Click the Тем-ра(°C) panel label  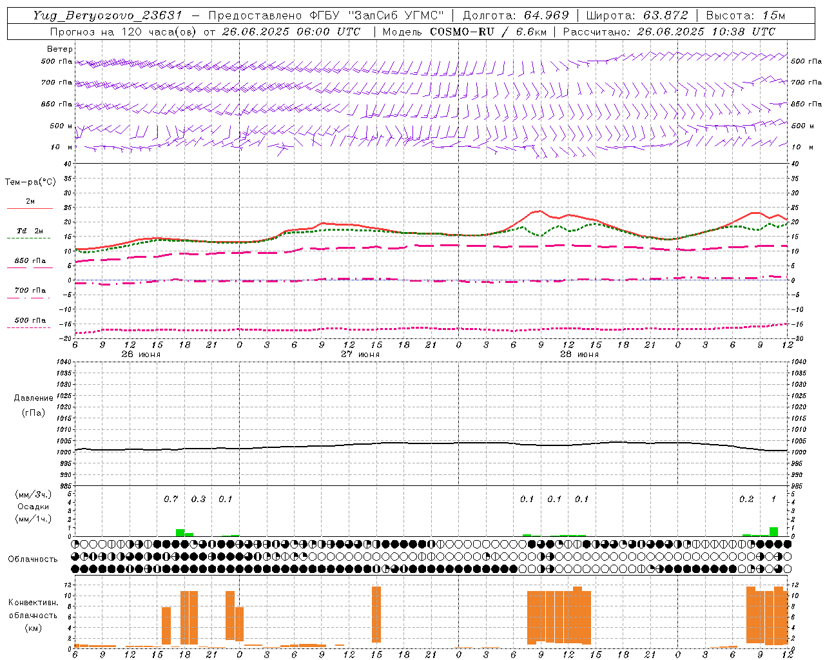pos(30,182)
